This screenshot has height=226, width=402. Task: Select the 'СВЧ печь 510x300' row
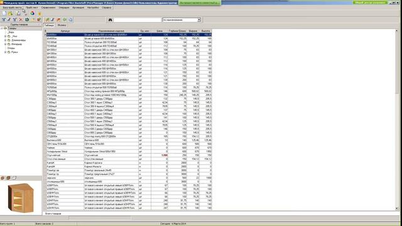[129, 144]
